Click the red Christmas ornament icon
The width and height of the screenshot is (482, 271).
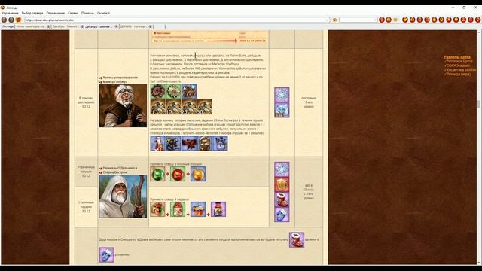point(178,174)
